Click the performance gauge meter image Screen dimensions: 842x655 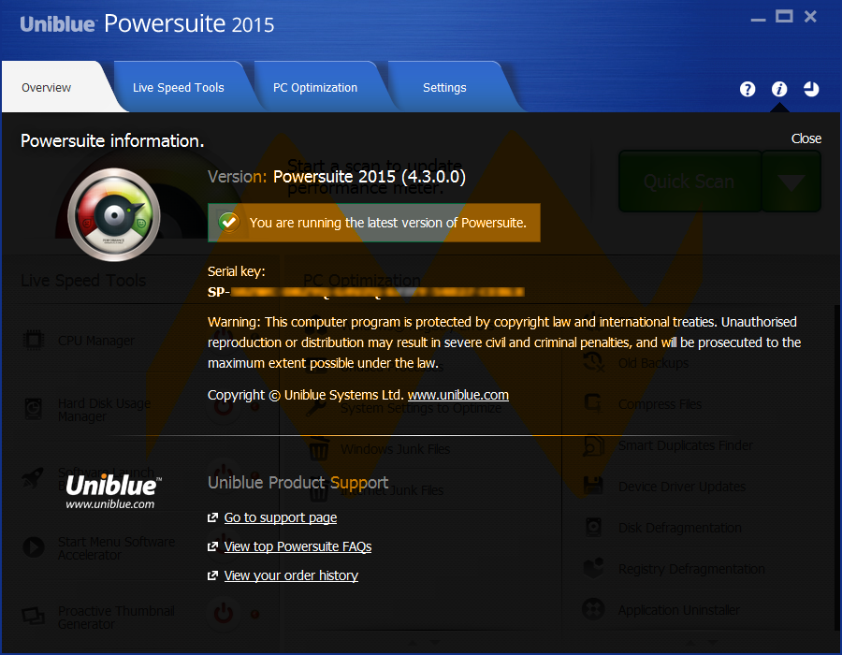point(114,215)
